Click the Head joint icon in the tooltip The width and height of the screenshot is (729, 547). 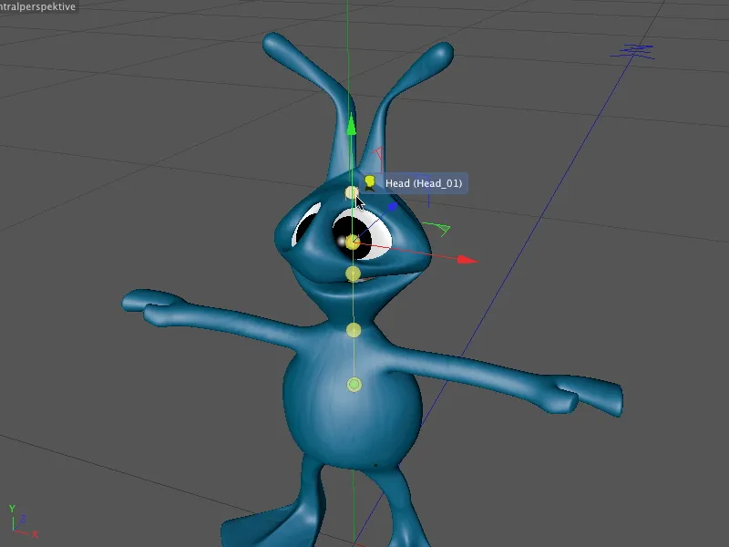point(368,181)
